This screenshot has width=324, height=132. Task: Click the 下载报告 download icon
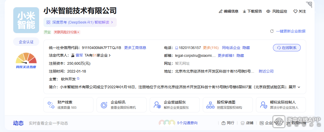coord(244,11)
